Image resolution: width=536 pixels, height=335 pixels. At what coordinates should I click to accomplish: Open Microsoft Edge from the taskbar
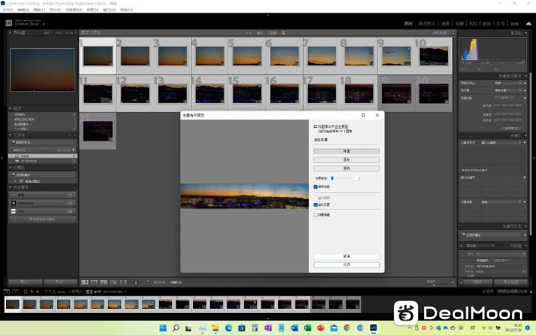click(228, 328)
